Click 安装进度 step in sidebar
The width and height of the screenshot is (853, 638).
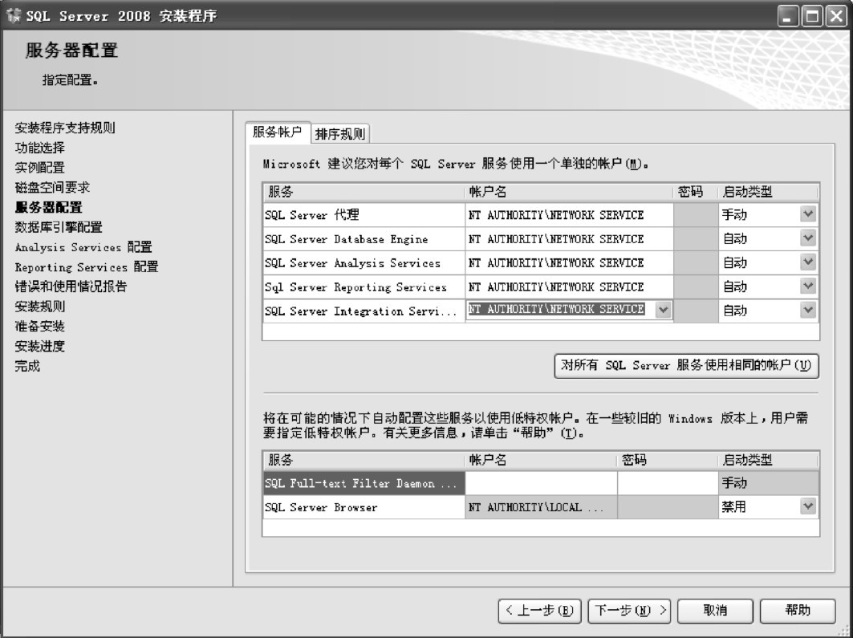[x=39, y=346]
